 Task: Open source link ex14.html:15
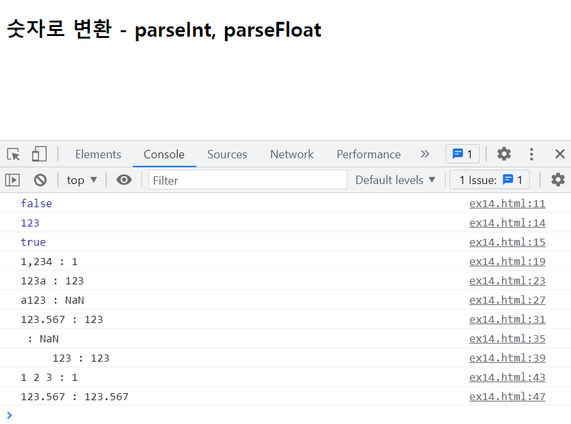click(x=507, y=242)
